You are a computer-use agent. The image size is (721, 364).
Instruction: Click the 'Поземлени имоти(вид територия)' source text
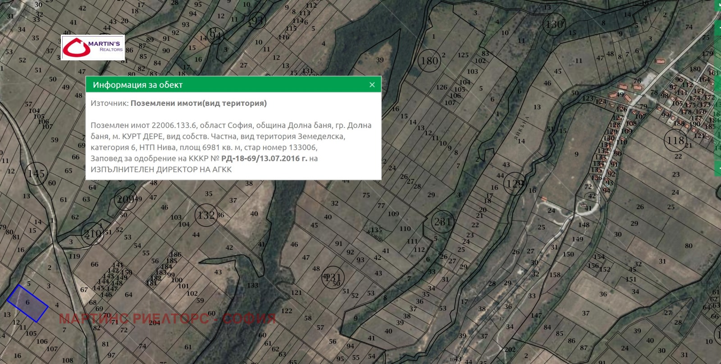tap(198, 103)
